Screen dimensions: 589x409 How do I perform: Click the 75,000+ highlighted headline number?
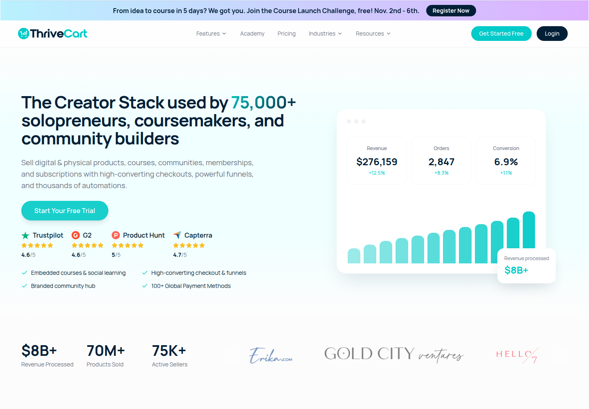pos(263,103)
